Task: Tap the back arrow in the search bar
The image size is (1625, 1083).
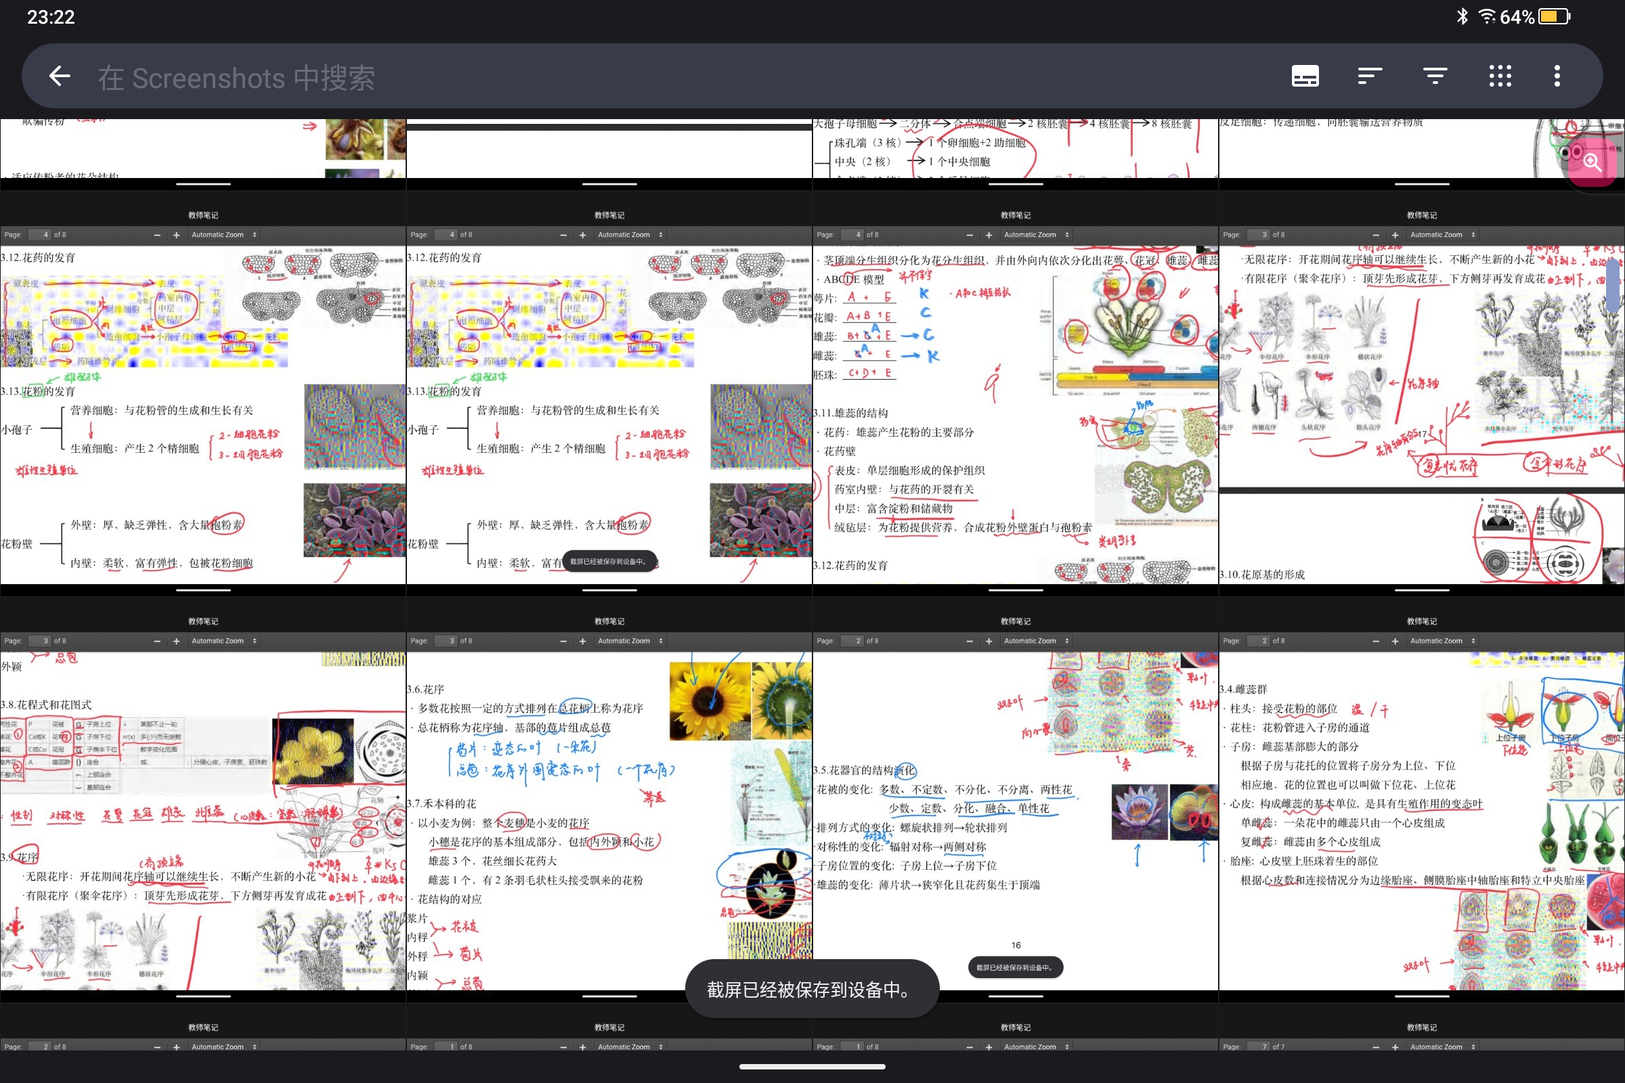Action: 60,76
